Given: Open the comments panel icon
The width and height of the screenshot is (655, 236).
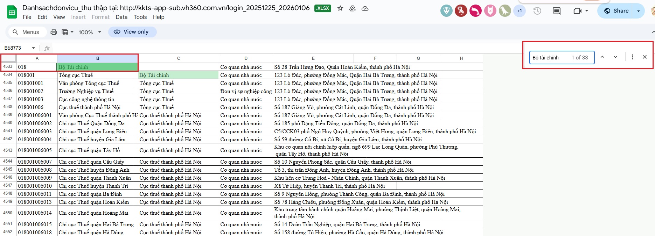Looking at the screenshot, I should coord(556,11).
